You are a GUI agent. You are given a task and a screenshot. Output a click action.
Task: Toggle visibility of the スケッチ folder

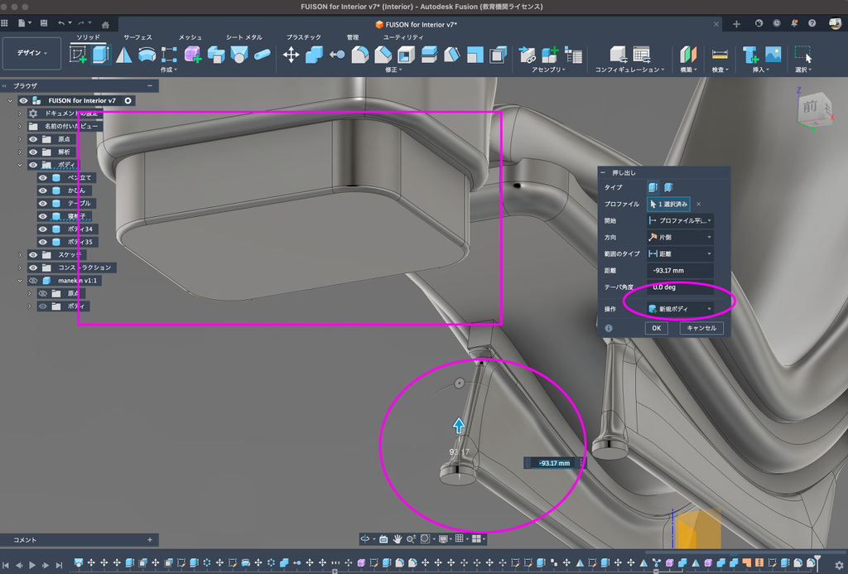coord(33,255)
